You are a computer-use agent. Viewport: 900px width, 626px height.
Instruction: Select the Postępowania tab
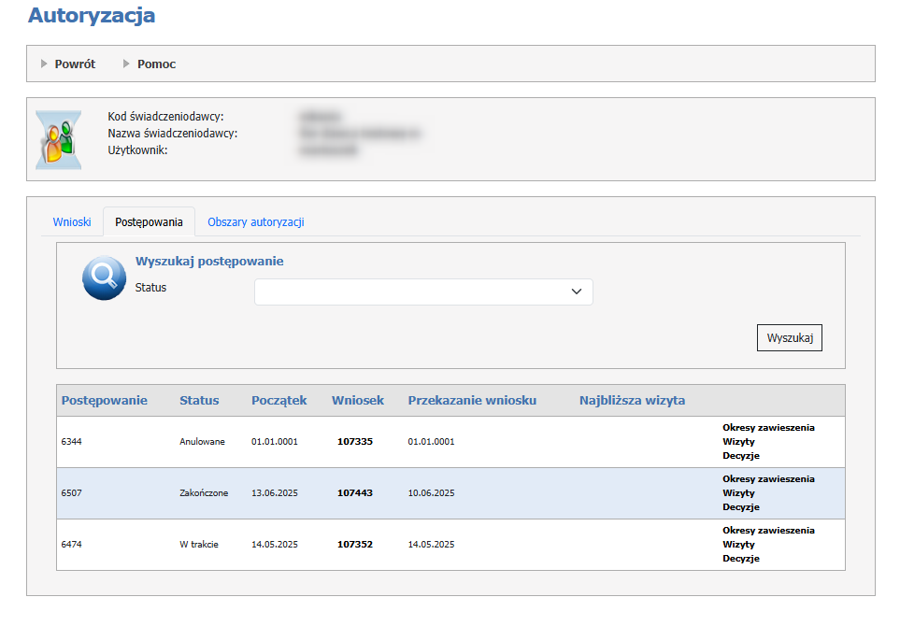coord(149,222)
